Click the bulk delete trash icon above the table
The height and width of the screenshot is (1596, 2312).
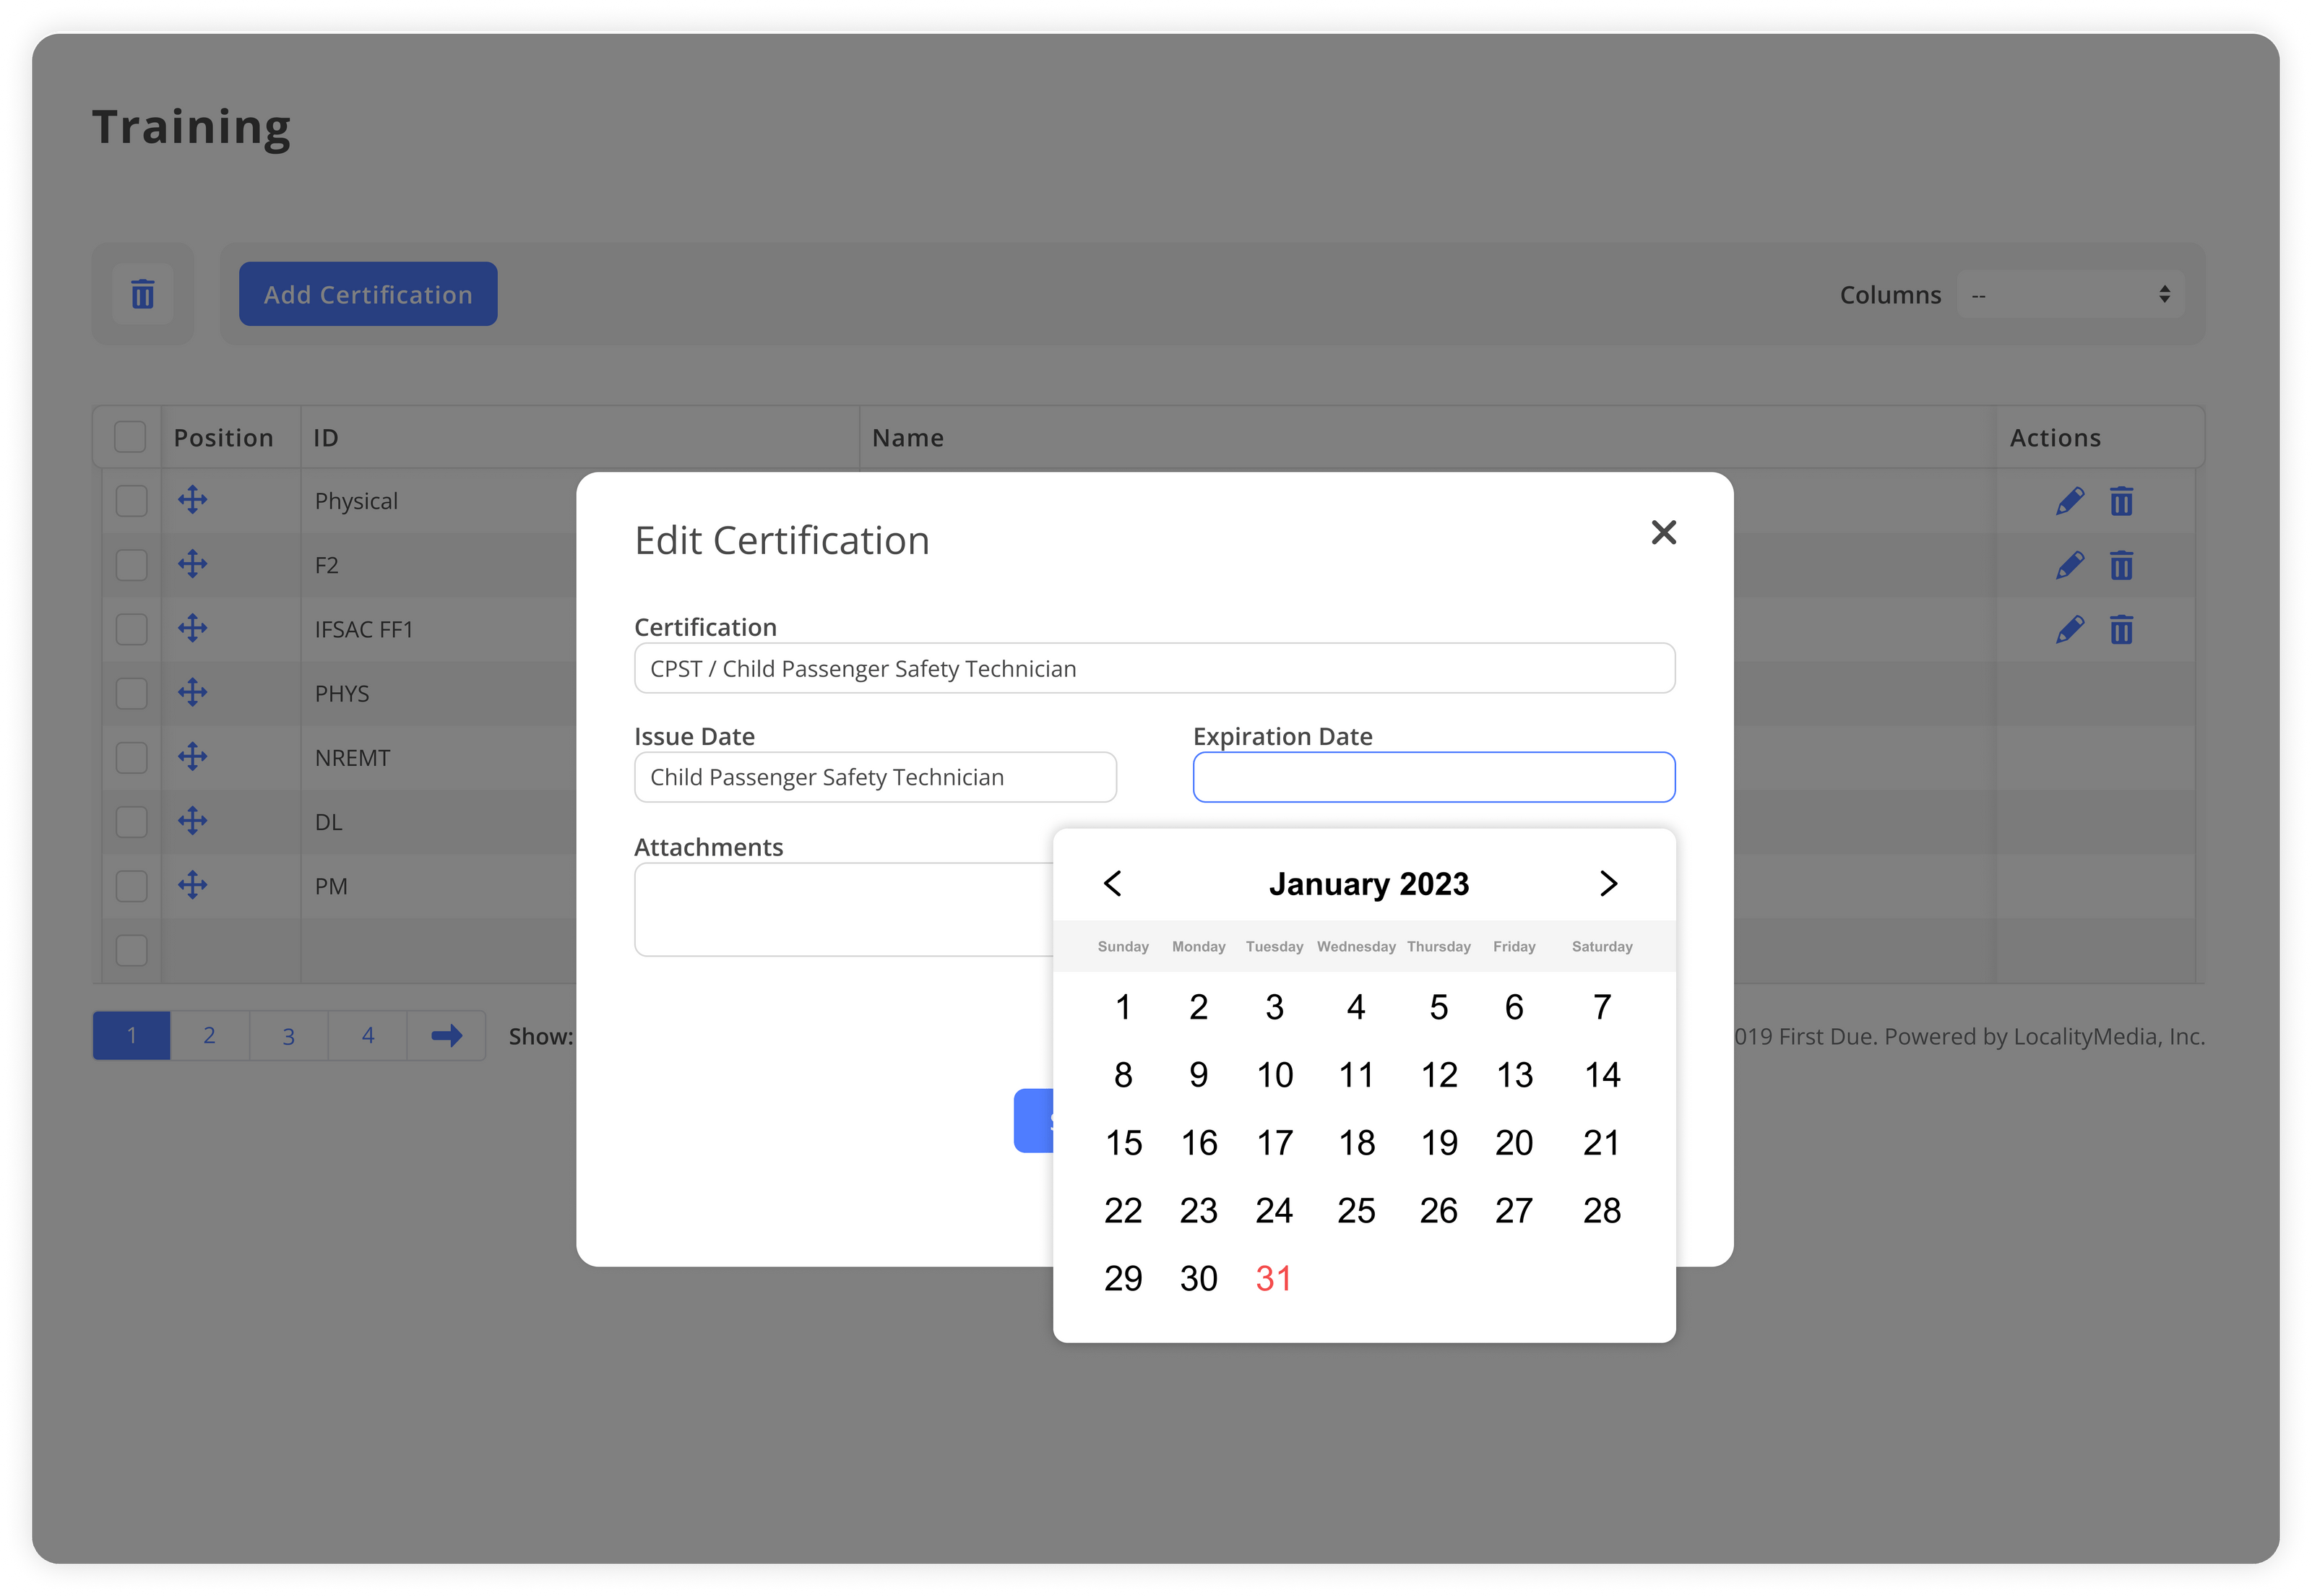click(143, 294)
